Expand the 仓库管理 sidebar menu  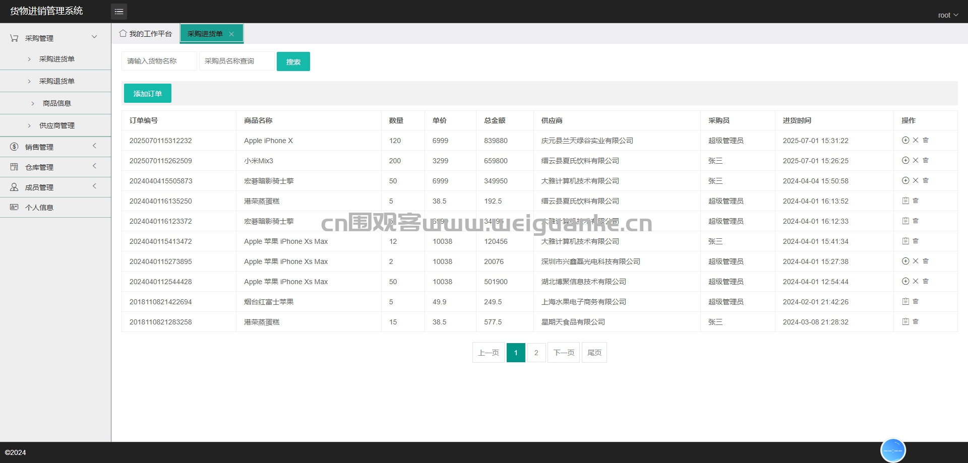click(55, 167)
